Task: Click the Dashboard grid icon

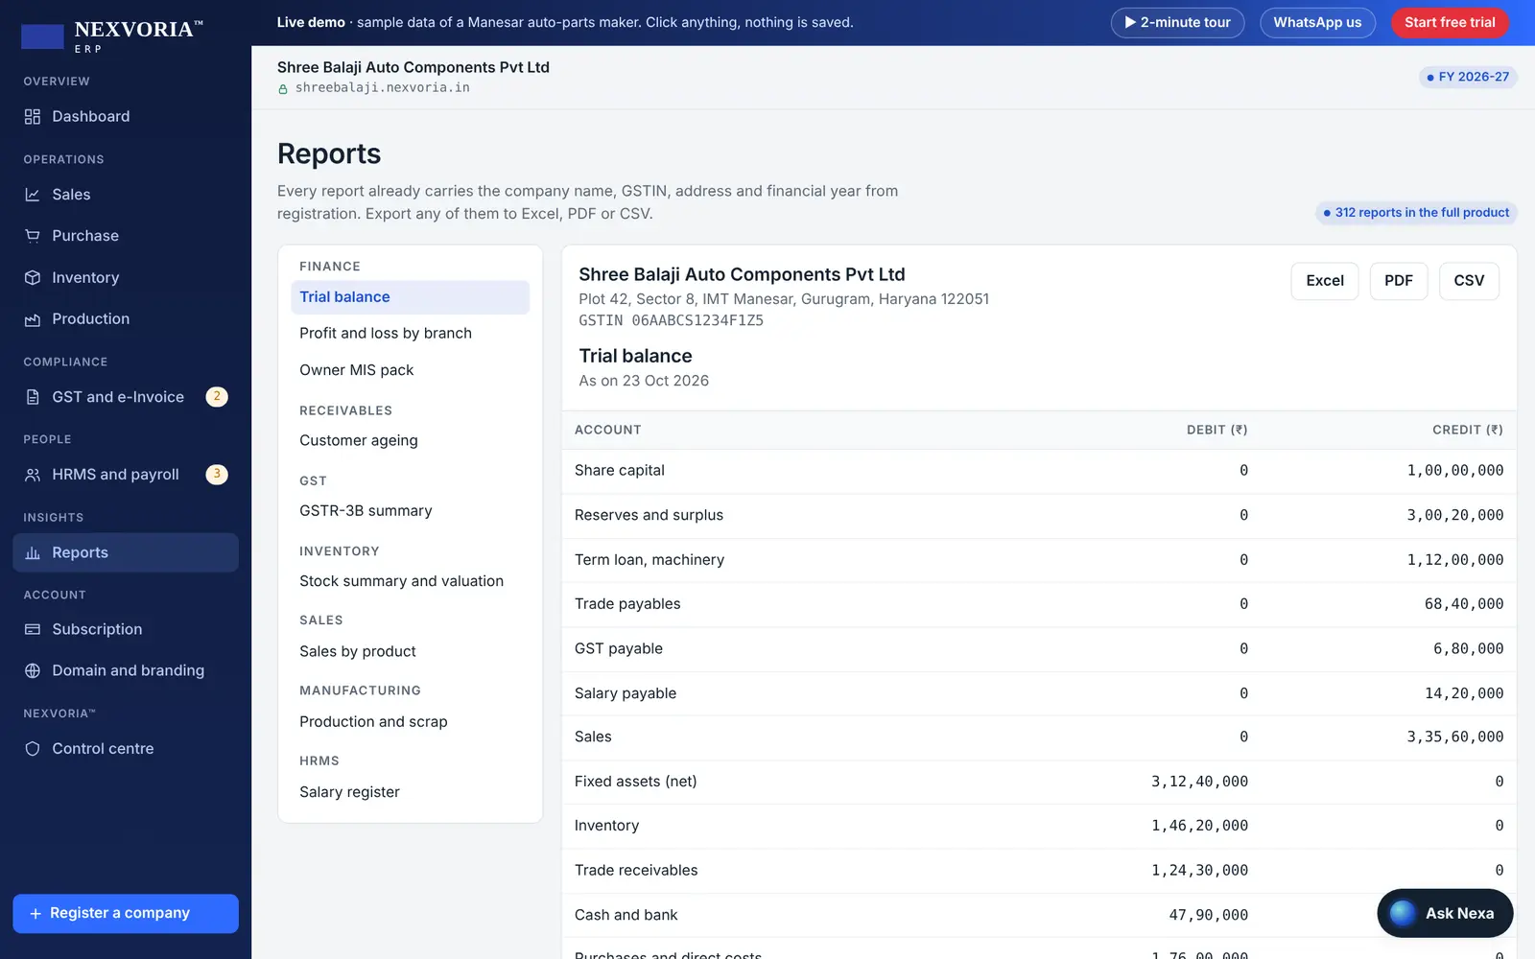Action: tap(33, 117)
